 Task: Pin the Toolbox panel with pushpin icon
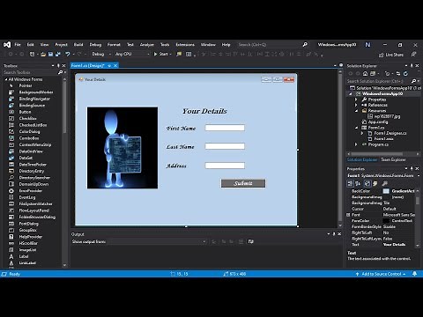[x=58, y=66]
